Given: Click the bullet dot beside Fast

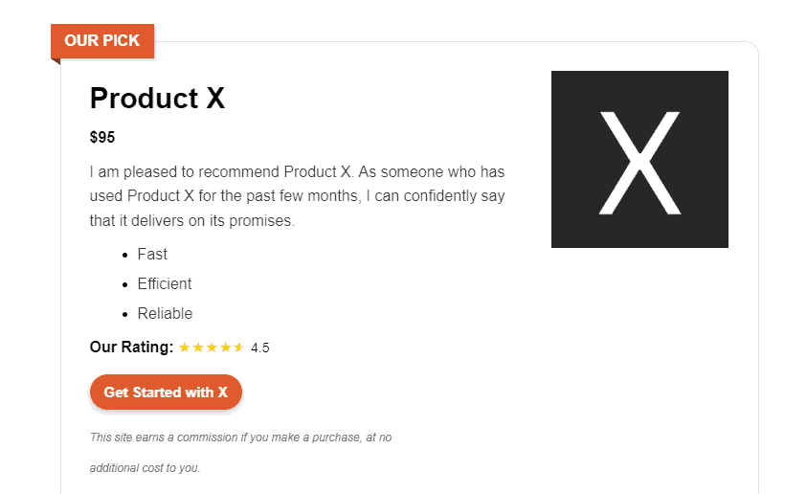Looking at the screenshot, I should point(125,256).
